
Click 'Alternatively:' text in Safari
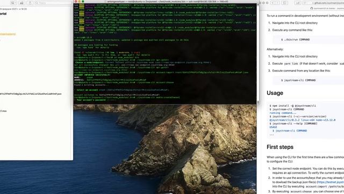pos(275,49)
